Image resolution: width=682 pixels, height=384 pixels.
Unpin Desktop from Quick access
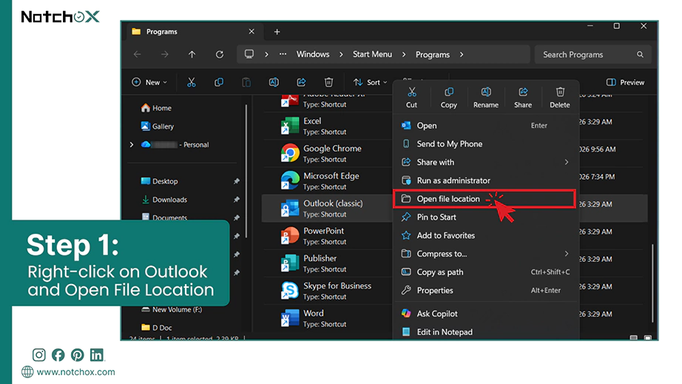tap(236, 181)
